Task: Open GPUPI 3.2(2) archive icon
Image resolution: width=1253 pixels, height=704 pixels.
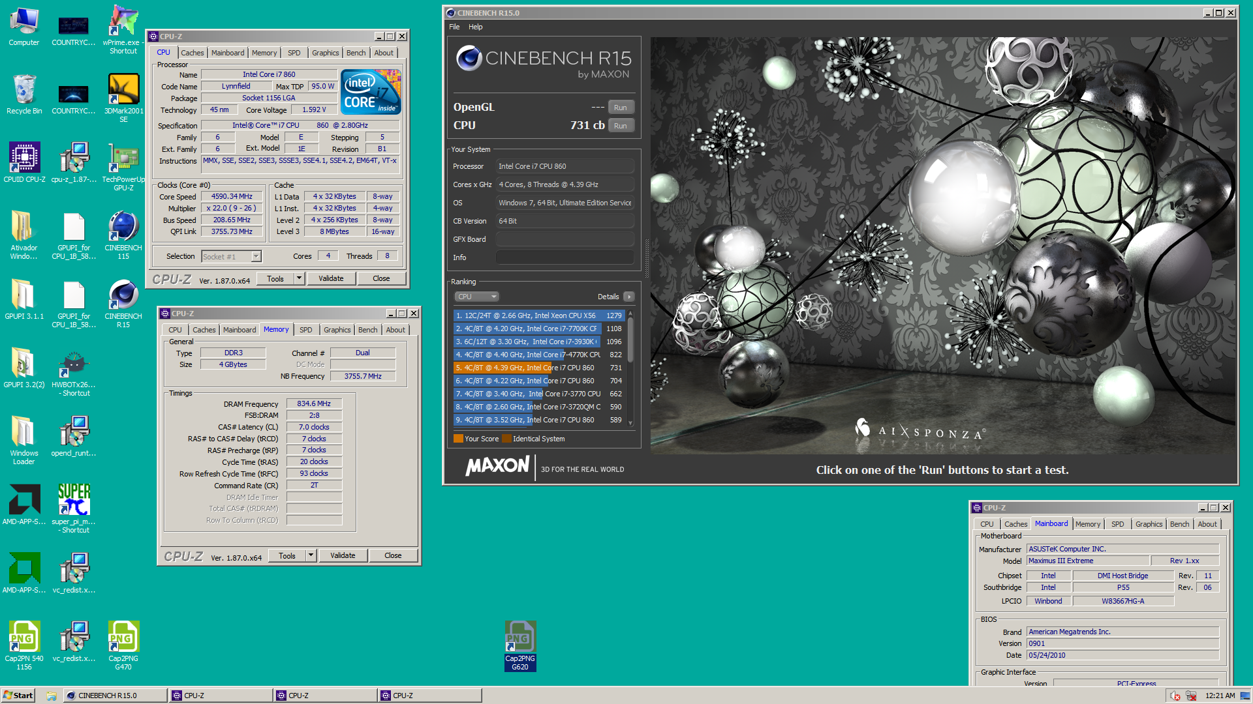Action: (24, 368)
